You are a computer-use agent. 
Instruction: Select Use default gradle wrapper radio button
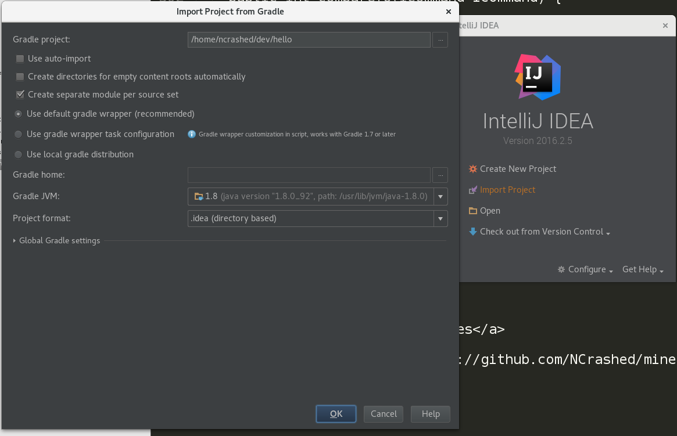pyautogui.click(x=18, y=114)
